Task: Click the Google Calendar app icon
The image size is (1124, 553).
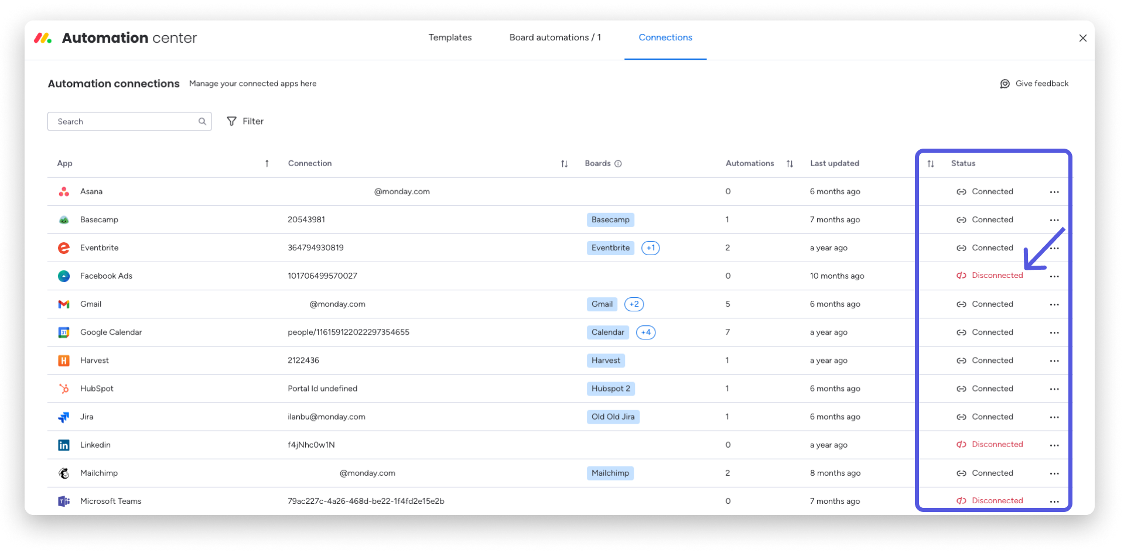Action: (x=64, y=332)
